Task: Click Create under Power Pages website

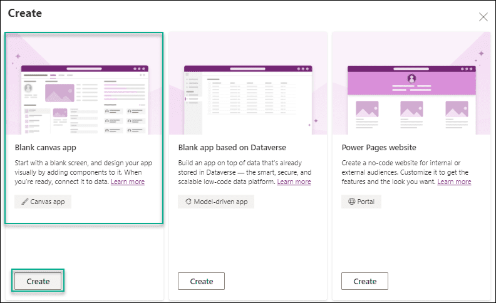Action: coord(364,281)
